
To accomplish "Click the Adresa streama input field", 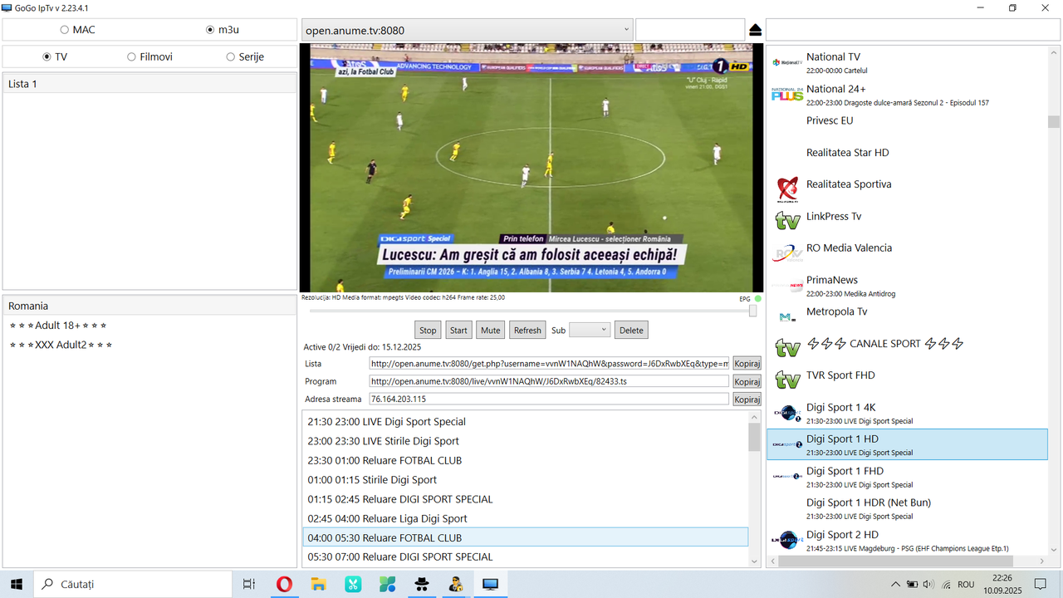I will point(549,399).
